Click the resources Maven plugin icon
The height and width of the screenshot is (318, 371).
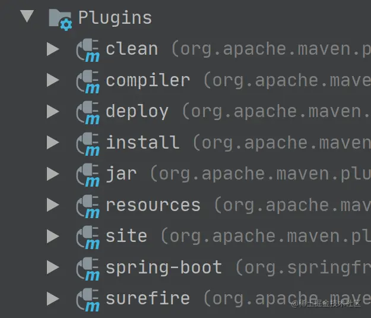pyautogui.click(x=88, y=206)
